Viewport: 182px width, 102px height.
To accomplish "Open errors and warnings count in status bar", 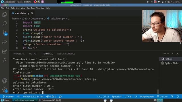I will [x=51, y=97].
